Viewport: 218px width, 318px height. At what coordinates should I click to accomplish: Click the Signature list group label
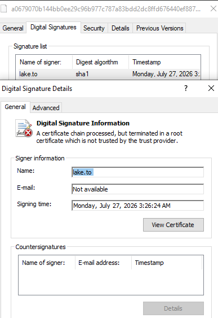tap(30, 46)
